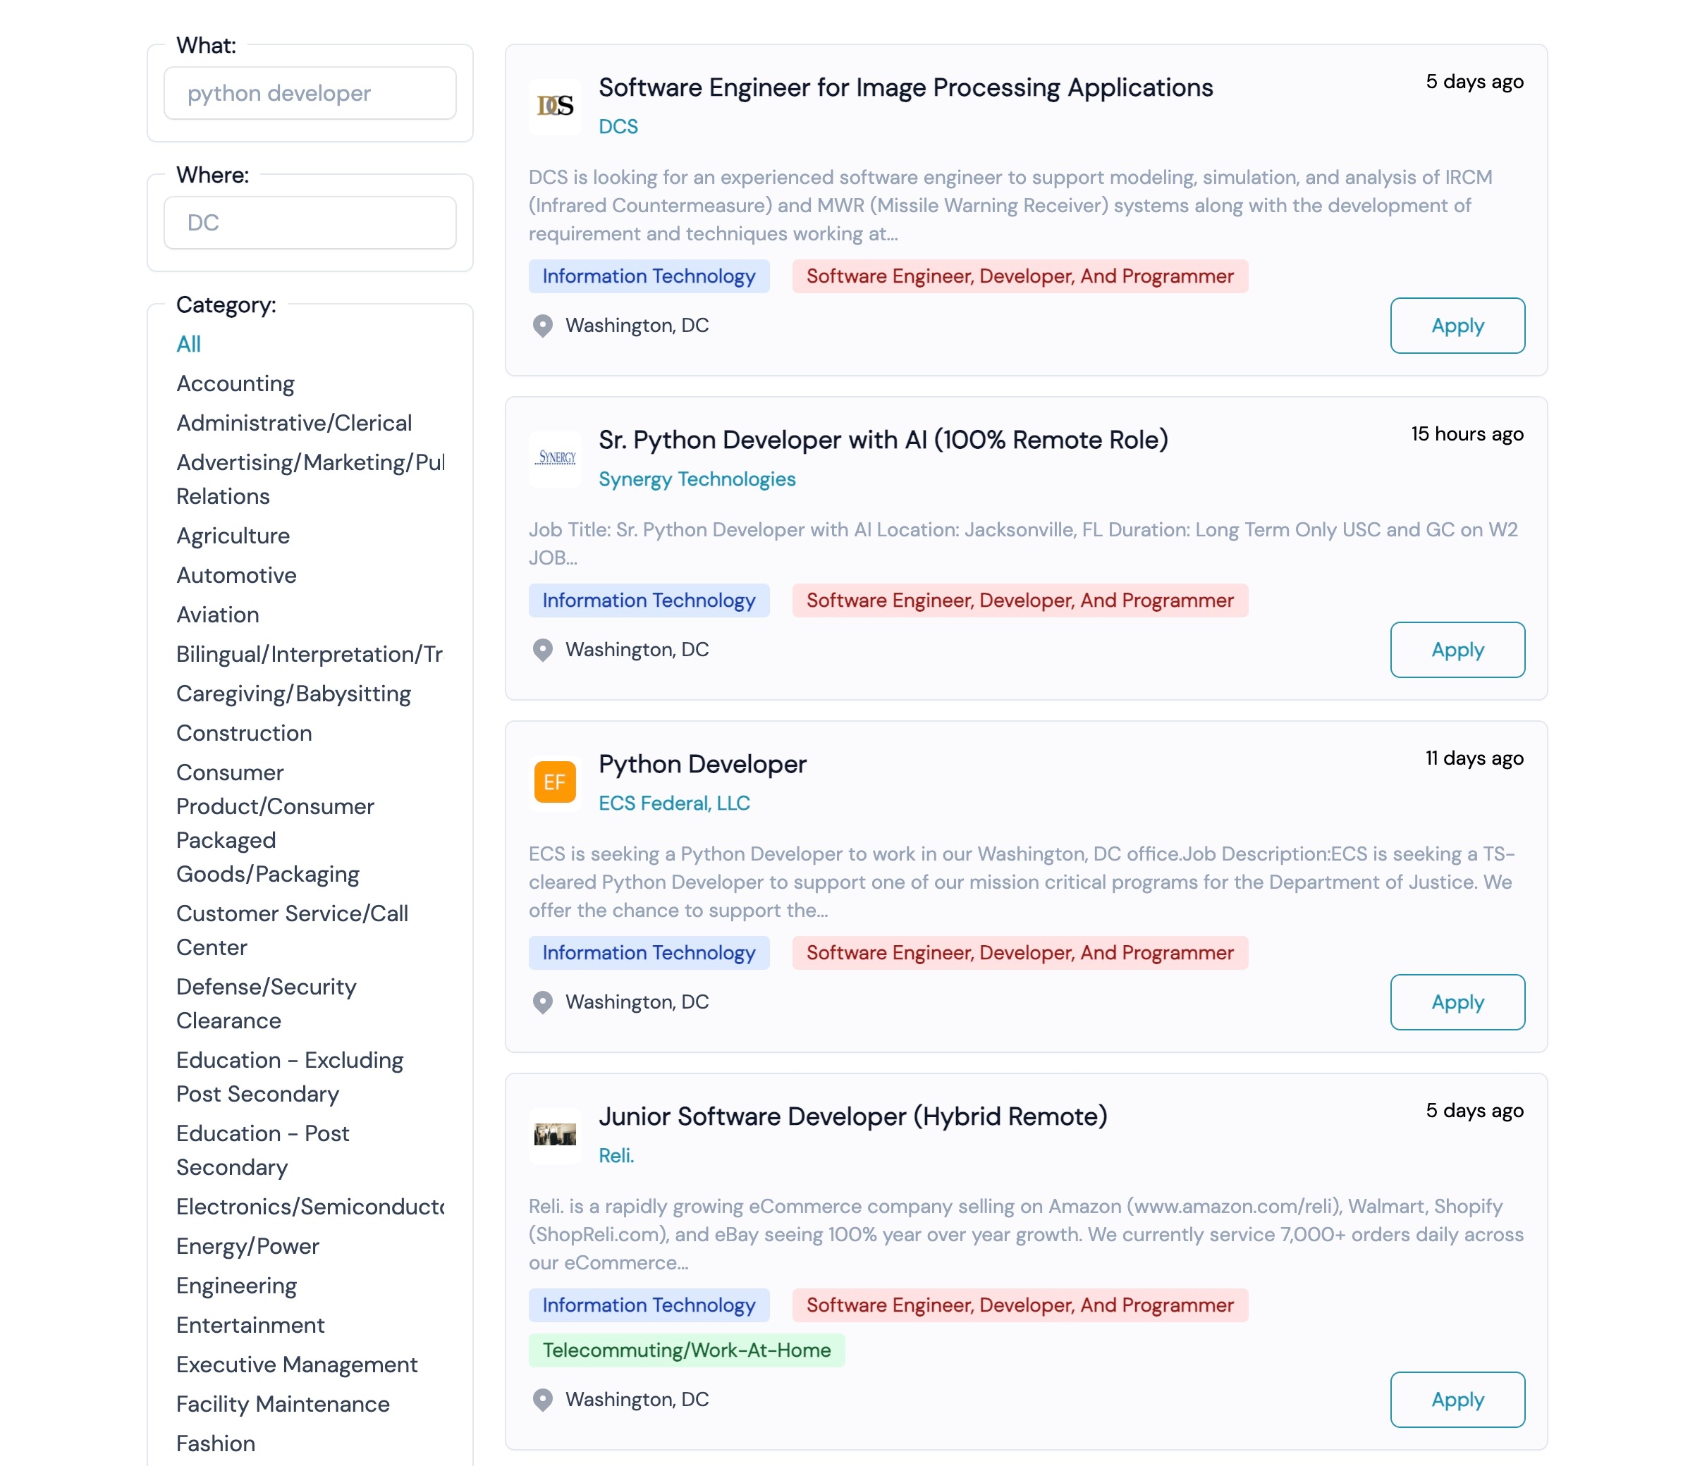The width and height of the screenshot is (1695, 1466).
Task: Click location pin on ECS Federal job
Action: tap(543, 1002)
